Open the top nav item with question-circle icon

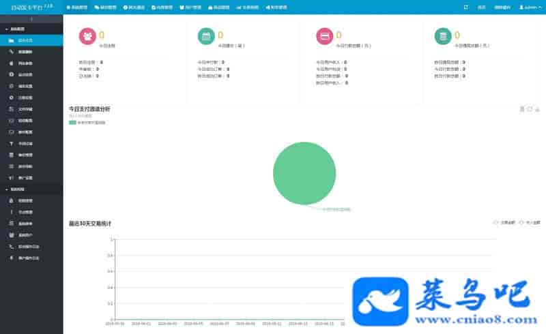tap(134, 7)
